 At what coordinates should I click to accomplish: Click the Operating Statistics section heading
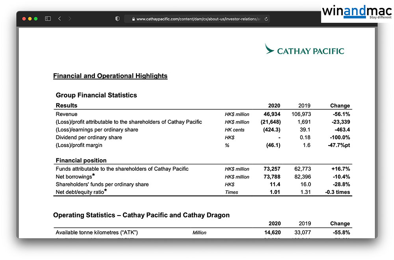point(141,215)
